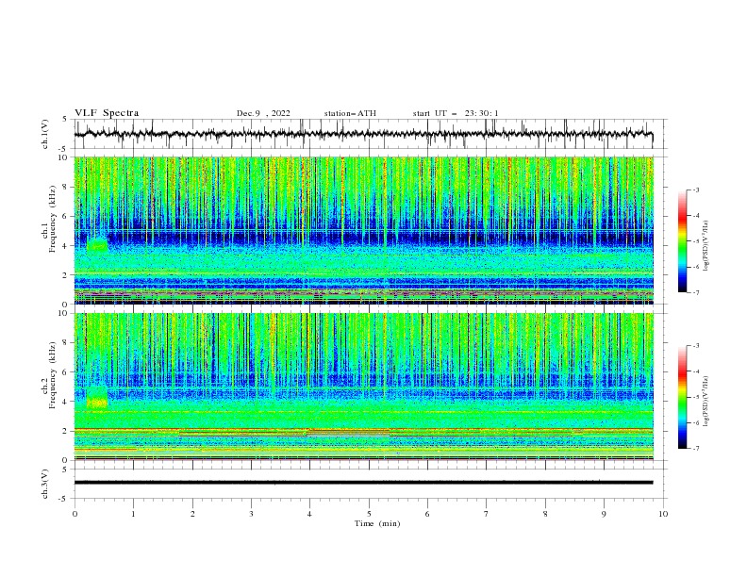Click the ch.2 frequency tick label "10"
This screenshot has height=577, width=747.
pos(63,314)
